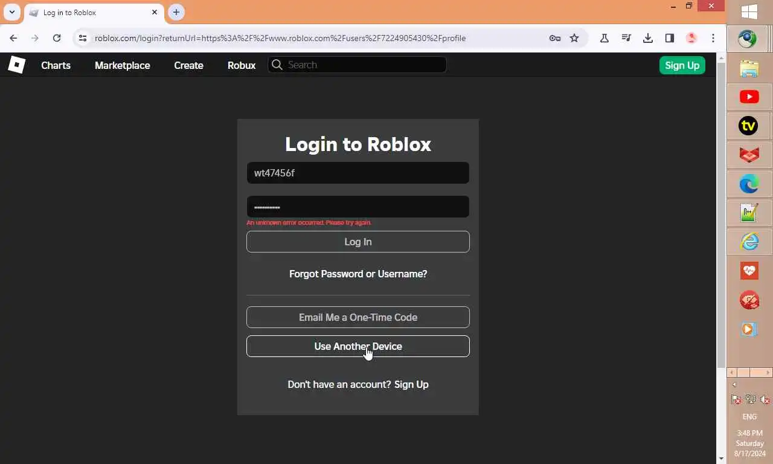Open the Robux menu

[x=242, y=65]
